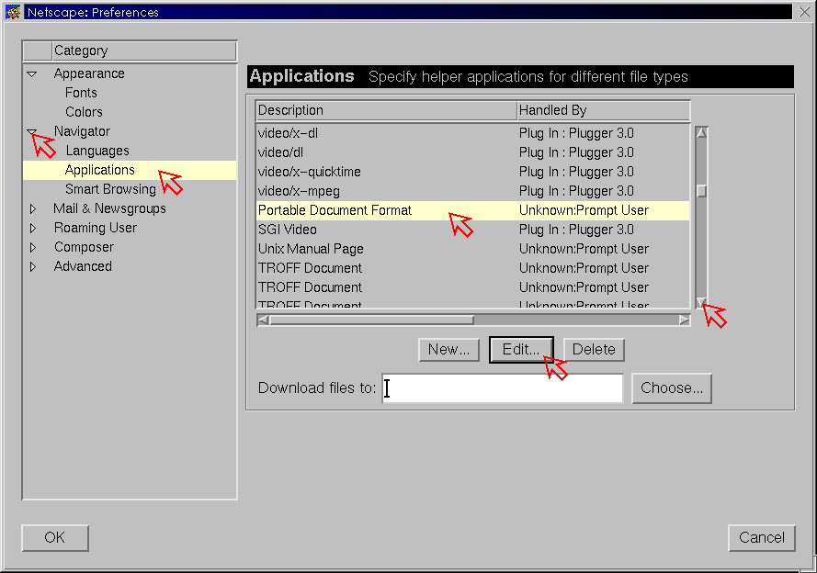Collapse the Appearance category triangle
This screenshot has width=817, height=573.
32,73
